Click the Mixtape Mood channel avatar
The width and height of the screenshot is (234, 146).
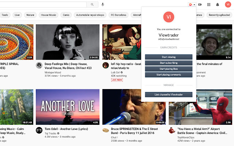click(39, 65)
